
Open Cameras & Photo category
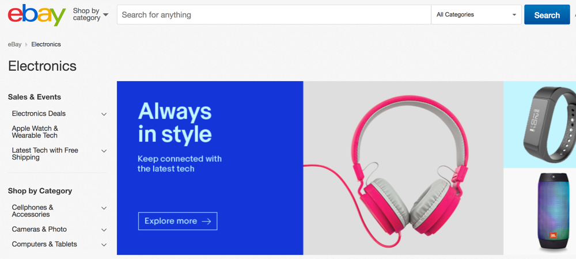click(39, 229)
